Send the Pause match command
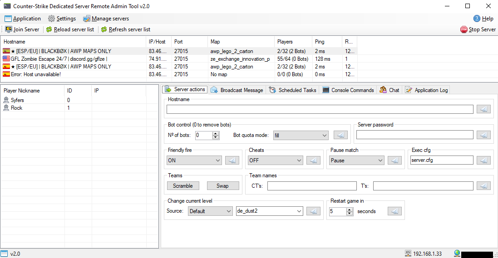 (x=394, y=160)
